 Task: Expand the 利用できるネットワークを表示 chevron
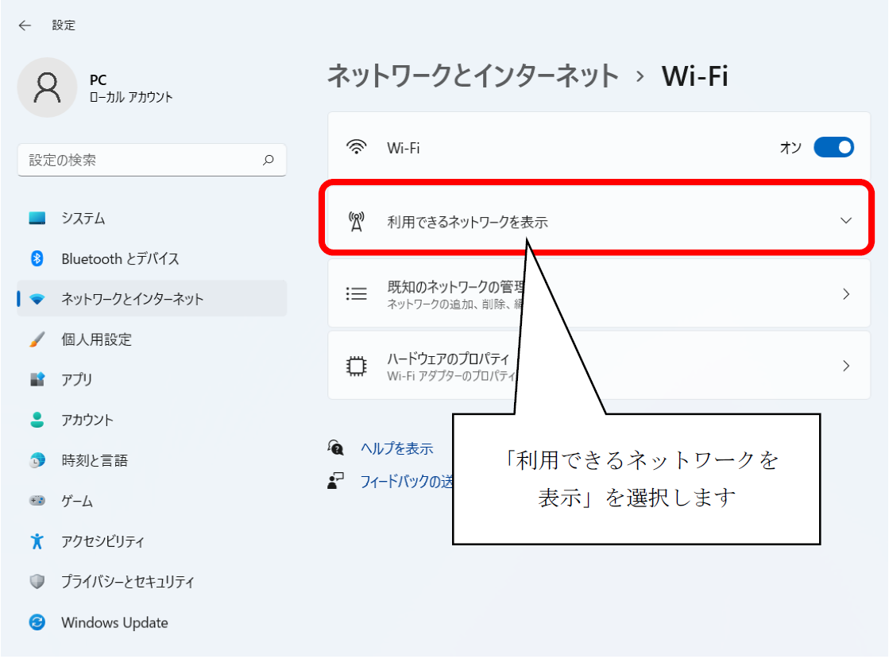coord(845,221)
